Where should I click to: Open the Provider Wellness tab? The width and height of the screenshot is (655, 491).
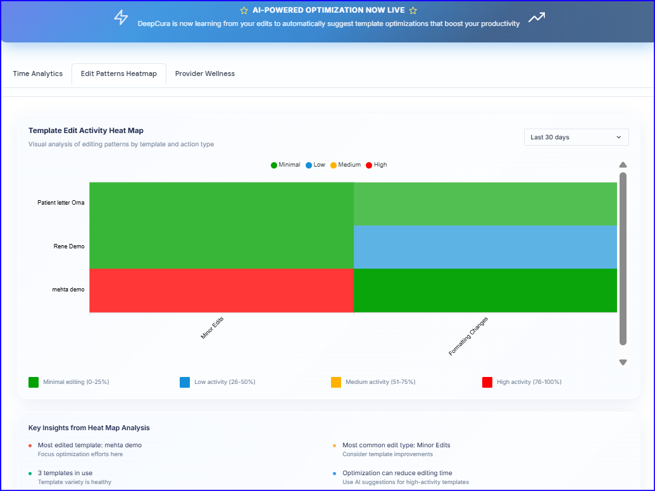pyautogui.click(x=204, y=73)
